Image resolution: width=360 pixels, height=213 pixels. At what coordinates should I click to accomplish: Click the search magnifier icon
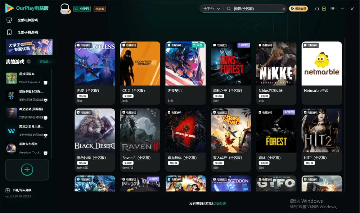coord(229,9)
